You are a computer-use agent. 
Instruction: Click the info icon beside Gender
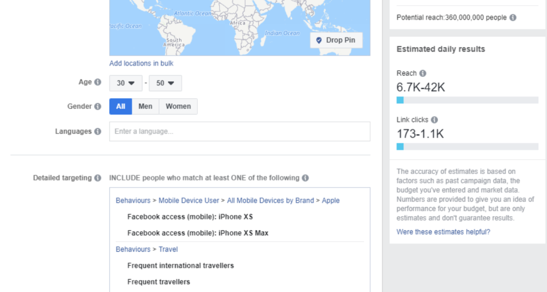[x=98, y=107]
